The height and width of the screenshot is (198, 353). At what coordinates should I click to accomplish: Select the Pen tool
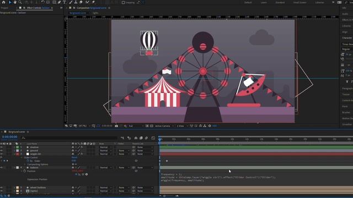[x=59, y=2]
